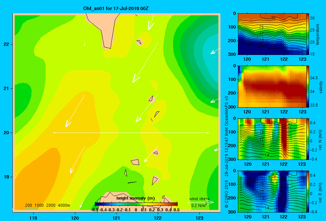Click the 1000 depth contour legend entry
Screen dimensions: 326x221
(x=39, y=205)
